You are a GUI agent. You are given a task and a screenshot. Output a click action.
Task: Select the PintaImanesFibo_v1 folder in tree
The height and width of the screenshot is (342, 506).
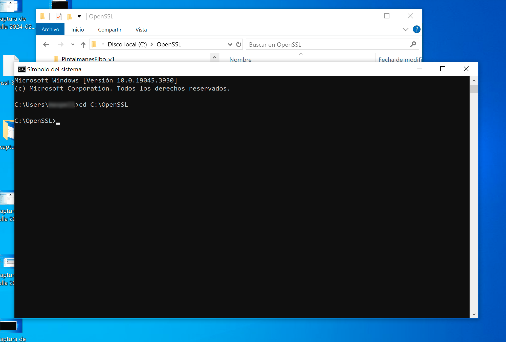(x=88, y=59)
